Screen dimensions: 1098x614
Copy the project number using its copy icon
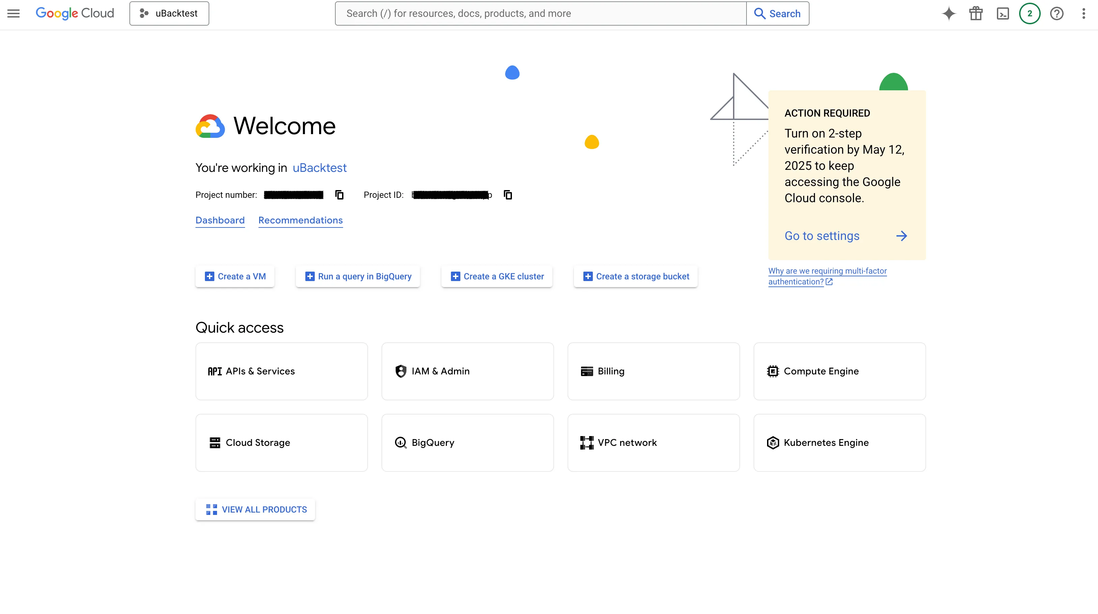point(339,195)
